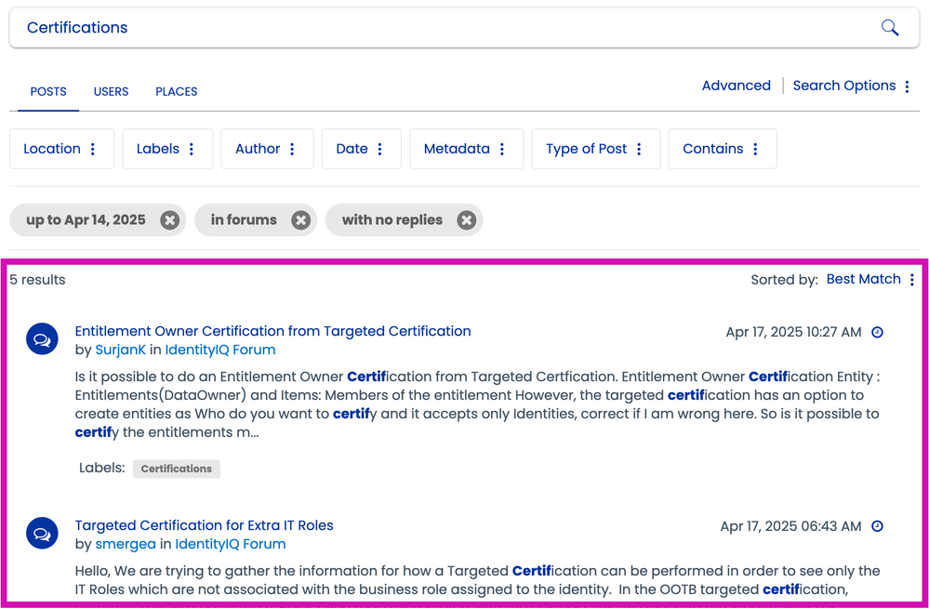
Task: Open the Author filter dropdown
Action: click(266, 149)
